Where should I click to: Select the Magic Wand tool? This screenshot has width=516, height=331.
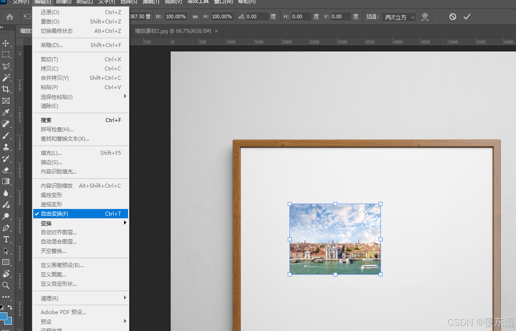(x=6, y=78)
